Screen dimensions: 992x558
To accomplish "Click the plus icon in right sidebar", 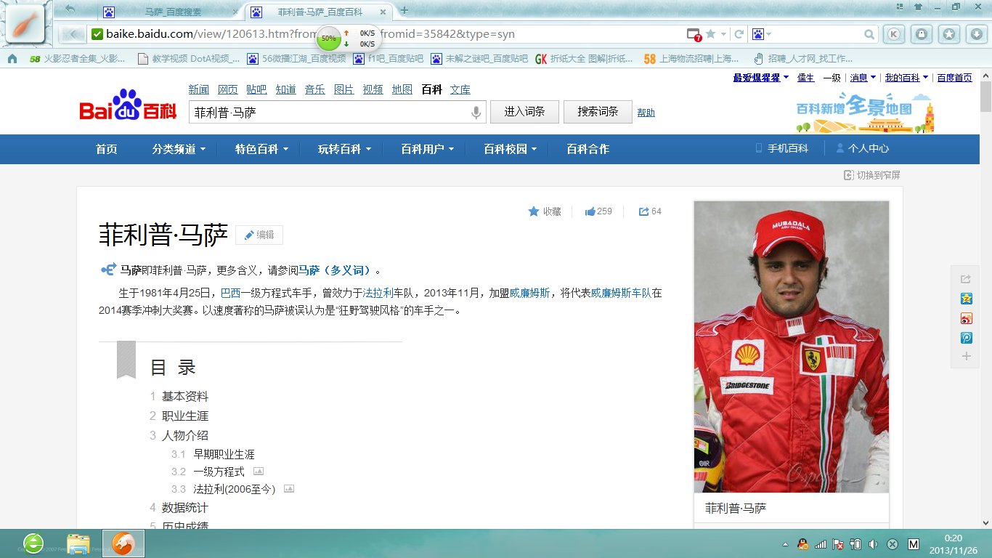I will click(966, 356).
